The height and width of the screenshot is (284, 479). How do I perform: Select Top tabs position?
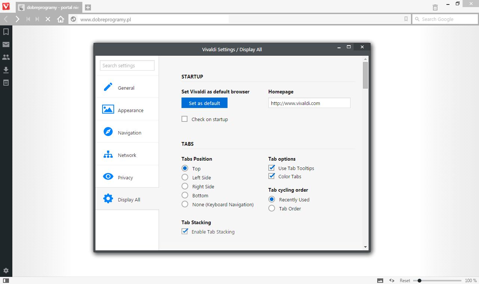click(185, 168)
